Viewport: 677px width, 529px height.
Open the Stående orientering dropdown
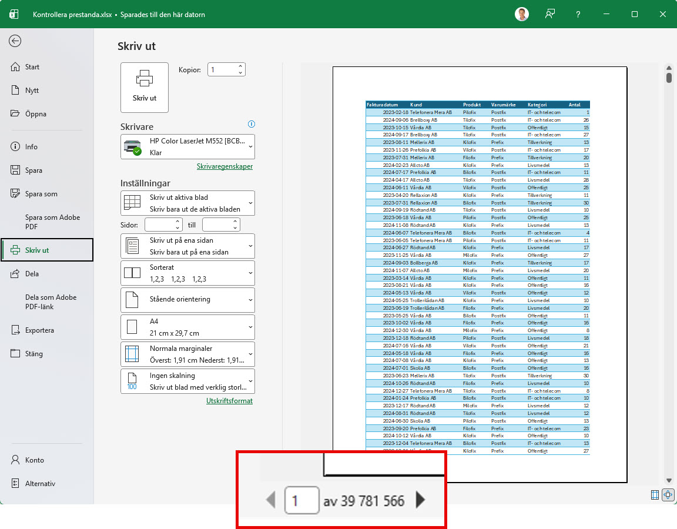187,300
